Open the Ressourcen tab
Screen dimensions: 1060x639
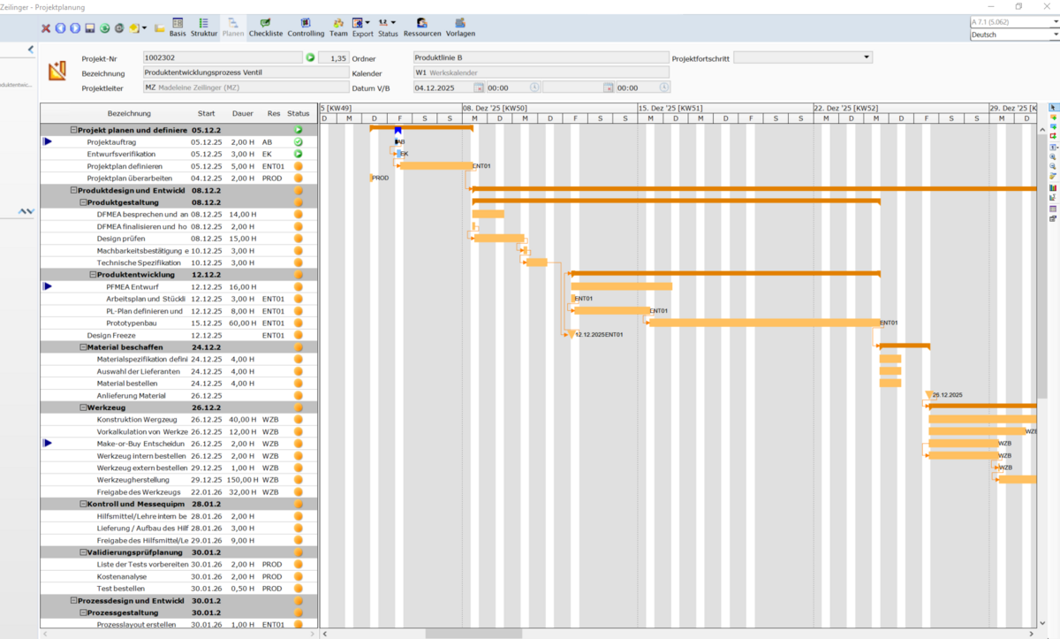[422, 27]
